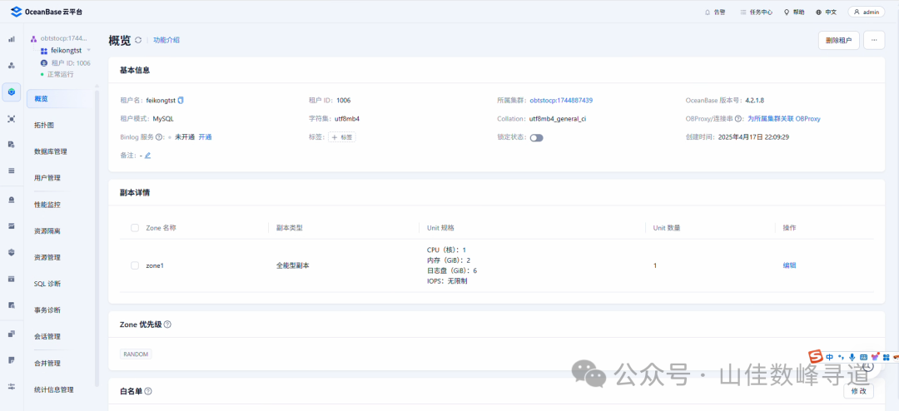Add a tag with the 标签 button
899x411 pixels.
[x=342, y=137]
